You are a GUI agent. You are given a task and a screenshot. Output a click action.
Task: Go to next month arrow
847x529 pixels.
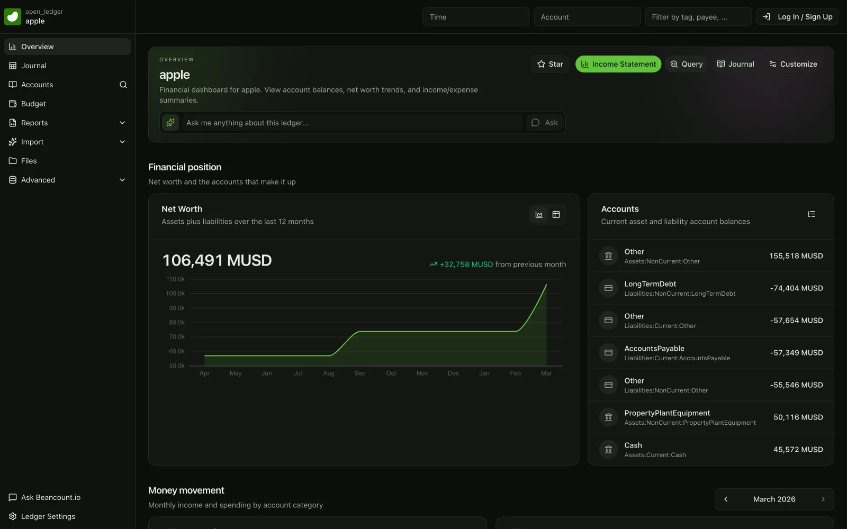coord(823,499)
